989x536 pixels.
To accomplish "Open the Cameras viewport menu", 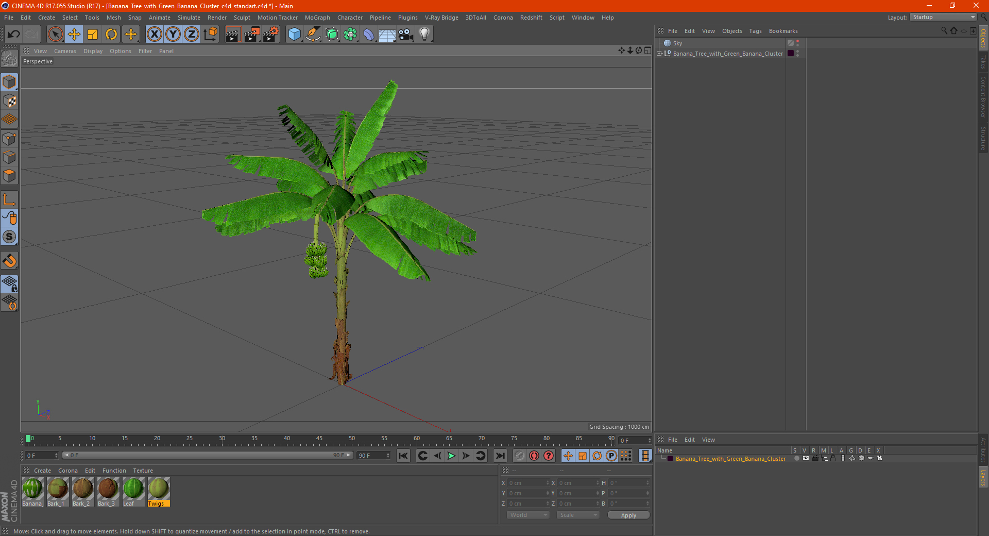I will pos(65,51).
